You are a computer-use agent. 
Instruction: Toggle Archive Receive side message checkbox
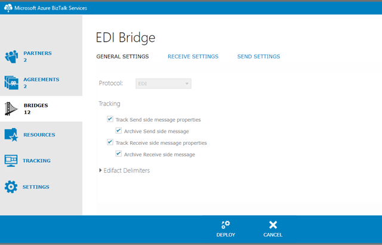click(119, 154)
